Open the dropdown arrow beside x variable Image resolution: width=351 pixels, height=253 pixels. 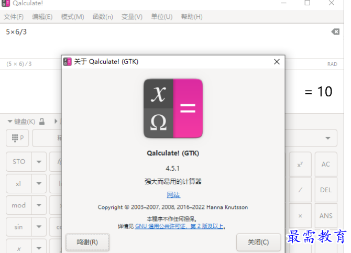[x=39, y=248]
